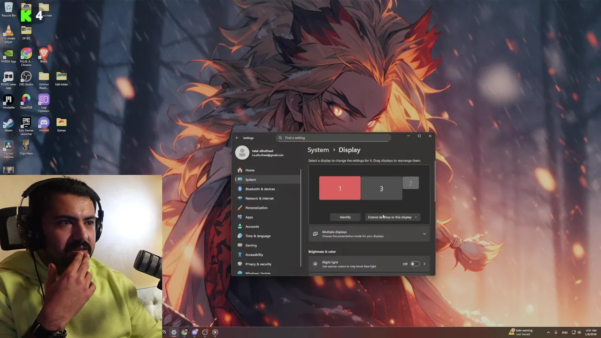Open the Recycle Bin desktop icon
Image resolution: width=601 pixels, height=338 pixels.
pyautogui.click(x=8, y=9)
